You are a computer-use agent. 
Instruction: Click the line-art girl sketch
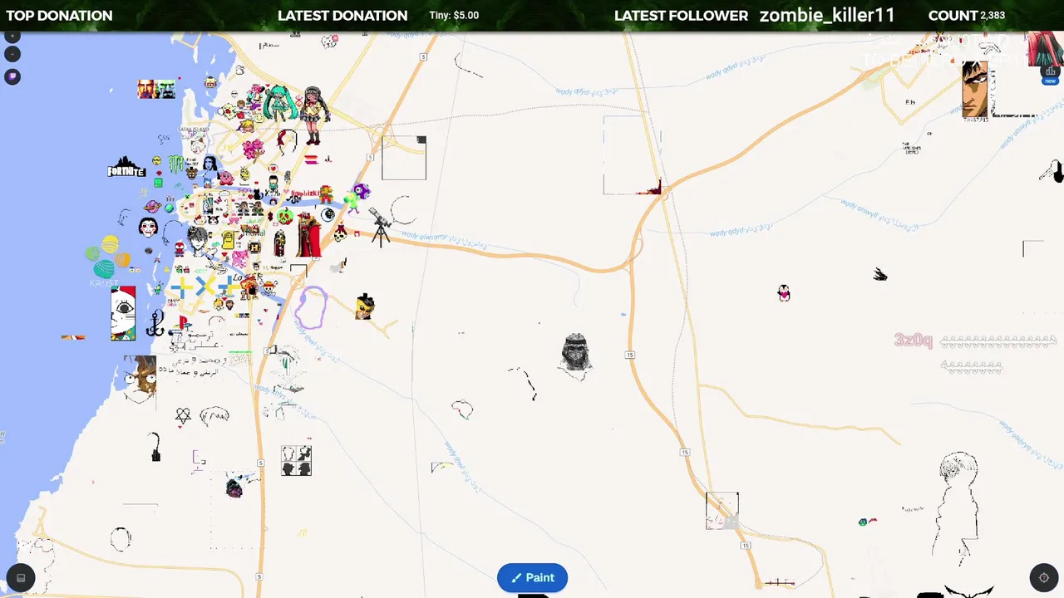[958, 507]
